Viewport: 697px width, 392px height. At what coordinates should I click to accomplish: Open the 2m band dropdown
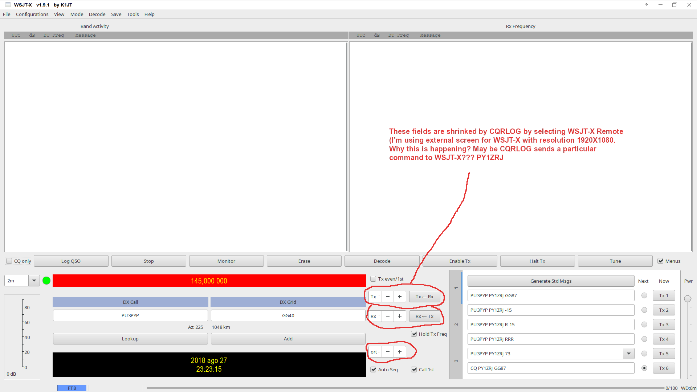pyautogui.click(x=34, y=281)
